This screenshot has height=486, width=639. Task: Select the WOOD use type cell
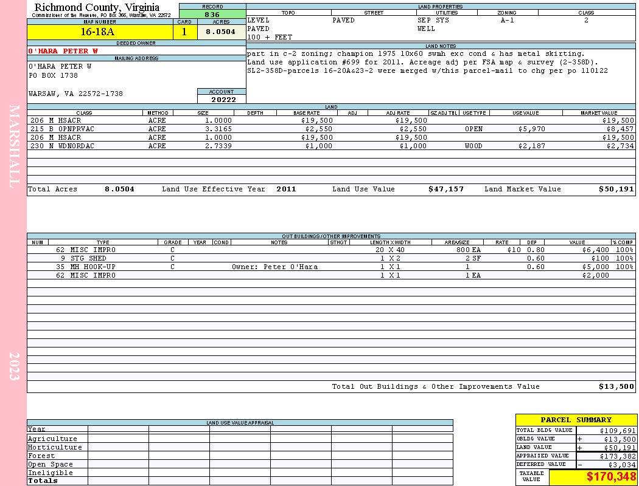473,146
